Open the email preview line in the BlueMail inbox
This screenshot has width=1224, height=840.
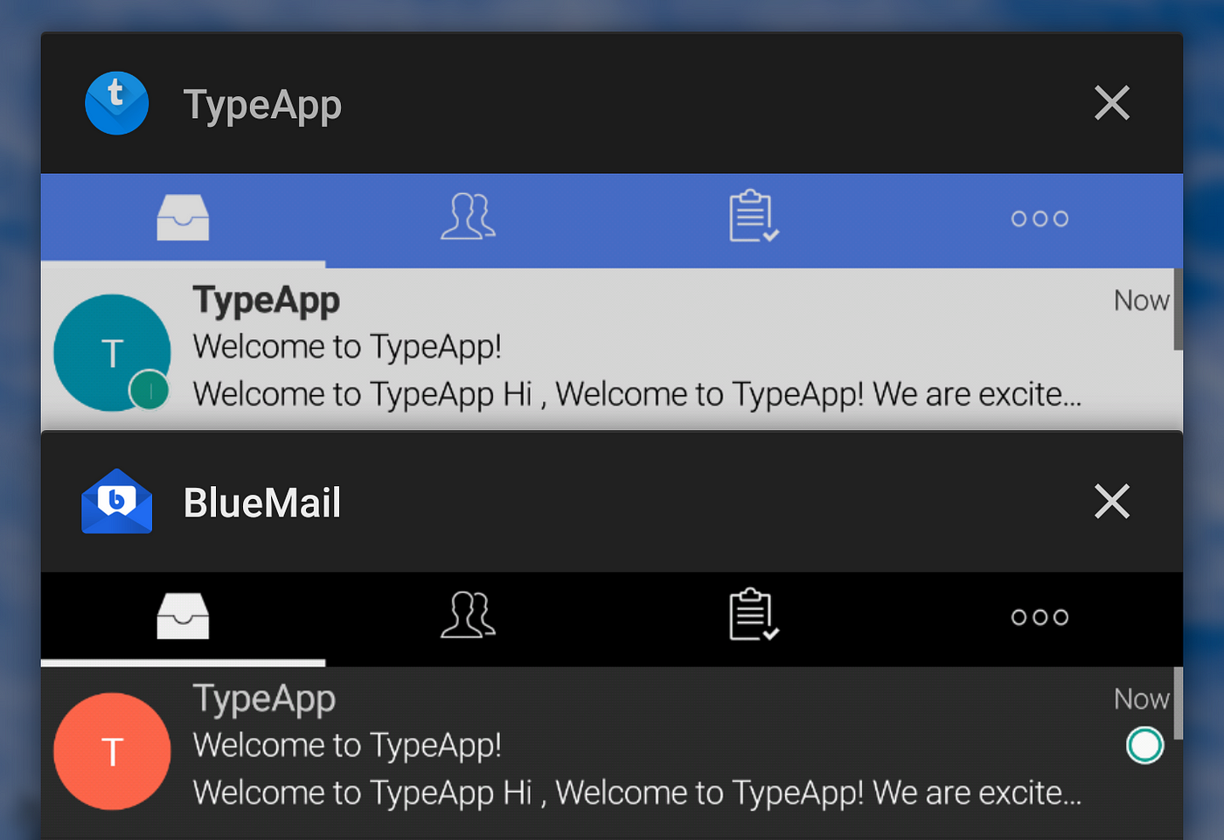point(637,793)
